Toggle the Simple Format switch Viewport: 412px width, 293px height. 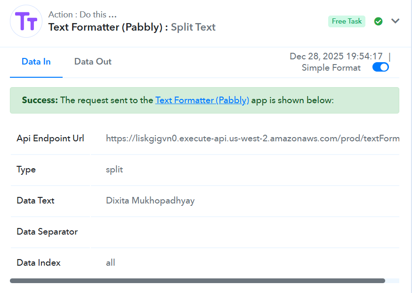click(380, 67)
